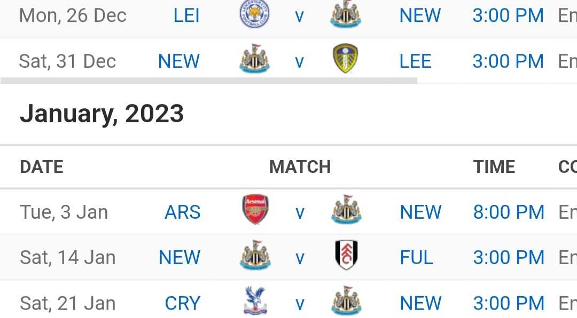Image resolution: width=577 pixels, height=318 pixels.
Task: Click Newcastle crest in 3 Jan match
Action: click(346, 210)
